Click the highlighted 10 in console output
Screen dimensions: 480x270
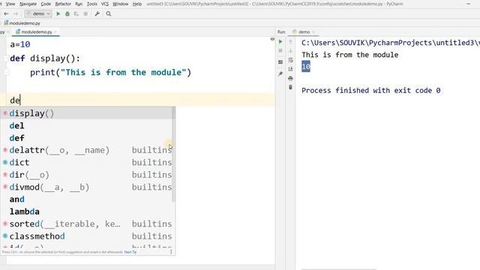coord(306,67)
